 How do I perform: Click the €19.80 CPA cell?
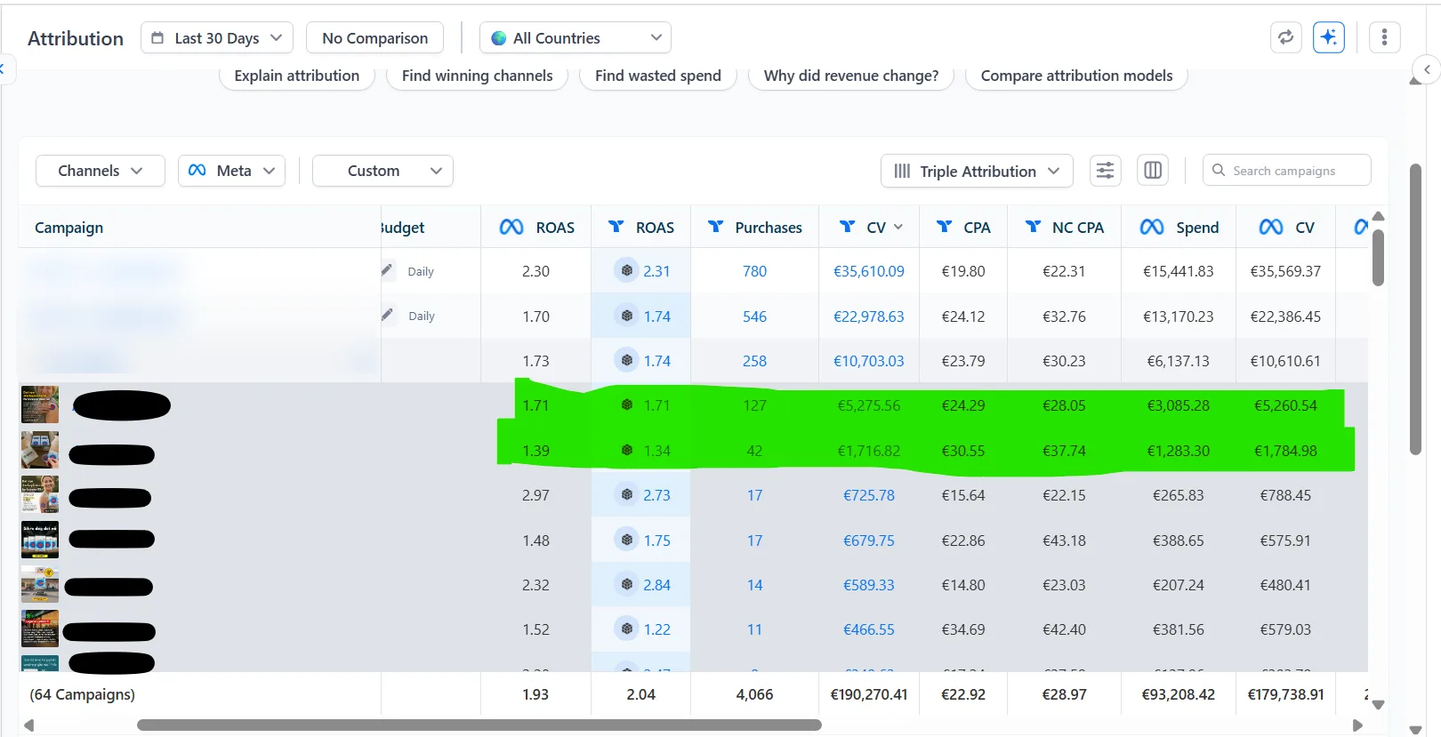(963, 271)
